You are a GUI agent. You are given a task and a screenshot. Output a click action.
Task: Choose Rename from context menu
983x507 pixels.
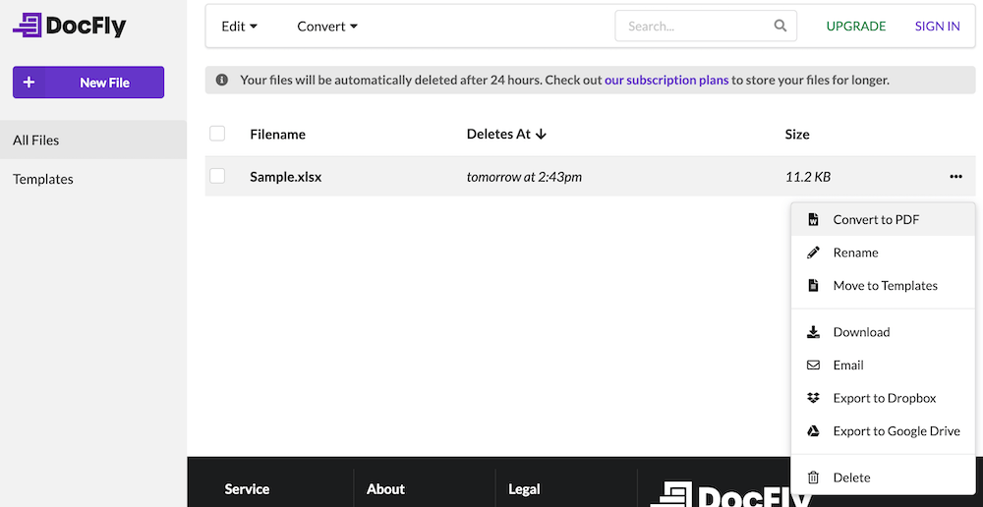pyautogui.click(x=883, y=253)
